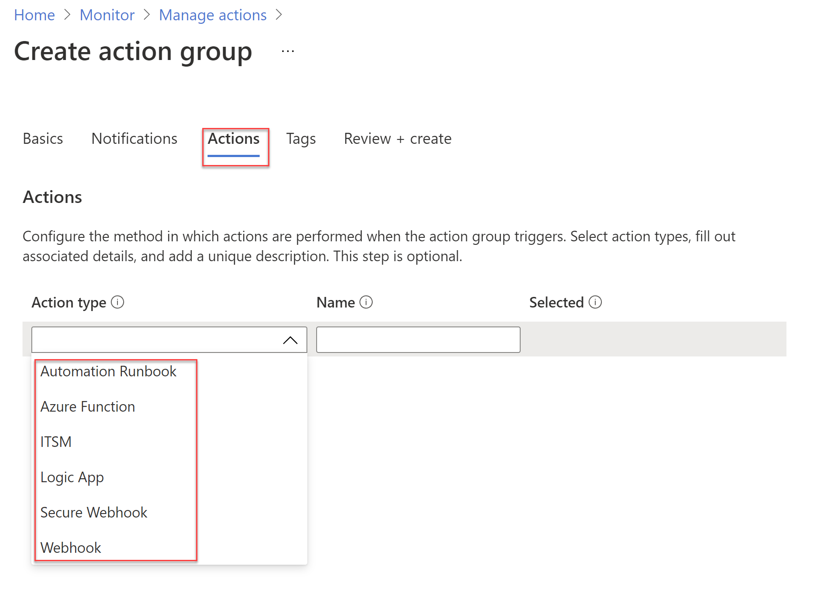Choose the plain Webhook option
Screen dimensions: 824x600
(71, 548)
